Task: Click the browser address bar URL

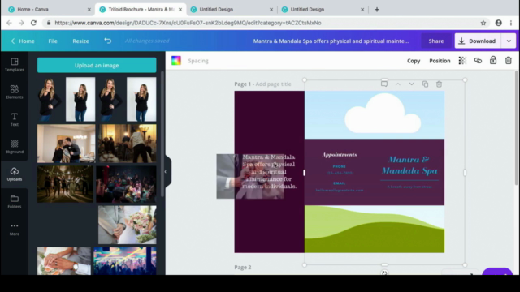Action: (x=188, y=23)
